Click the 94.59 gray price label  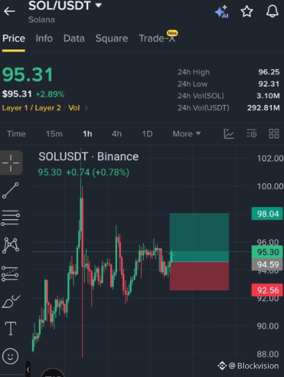(267, 265)
